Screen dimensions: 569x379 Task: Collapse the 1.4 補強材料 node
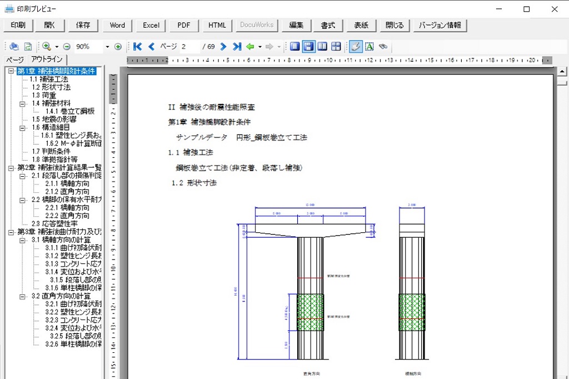coord(22,103)
